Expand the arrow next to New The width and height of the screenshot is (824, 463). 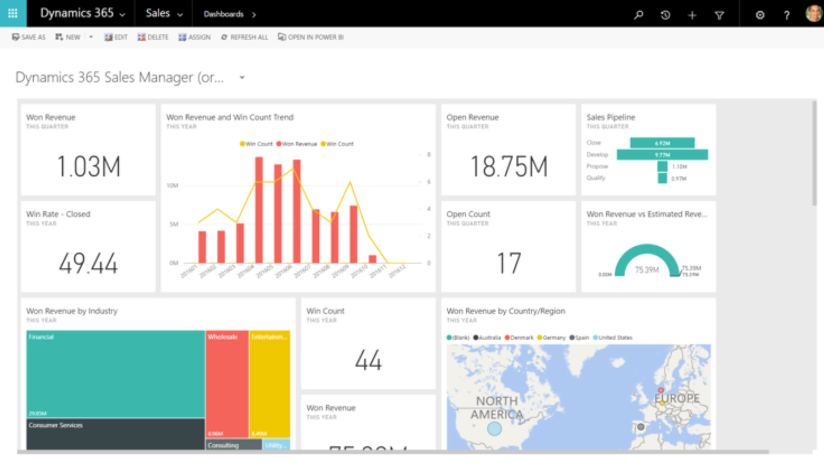[x=91, y=37]
